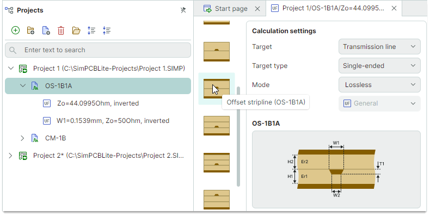Viewport: 430px width, 216px height.
Task: Close the Project 1/OS-1B1A tab
Action: [x=394, y=9]
